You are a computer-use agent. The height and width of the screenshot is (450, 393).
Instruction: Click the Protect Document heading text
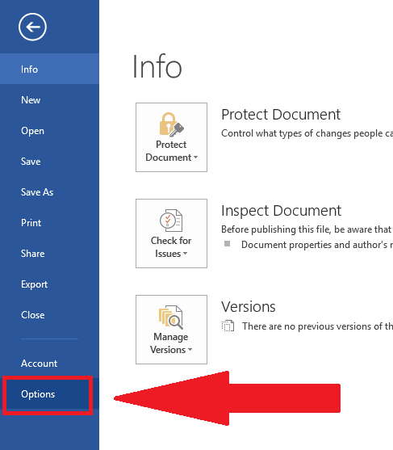click(x=281, y=115)
